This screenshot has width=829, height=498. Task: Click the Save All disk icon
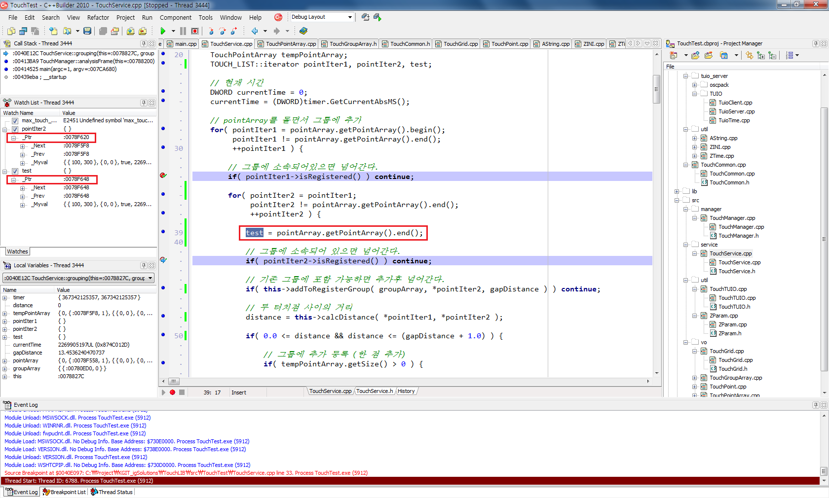pos(87,31)
